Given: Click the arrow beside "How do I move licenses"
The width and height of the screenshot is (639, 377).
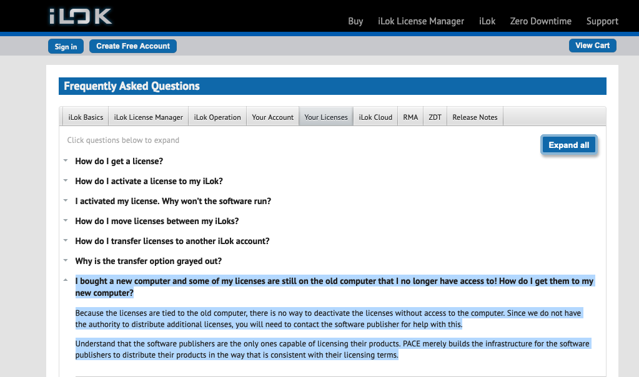Looking at the screenshot, I should click(x=66, y=220).
